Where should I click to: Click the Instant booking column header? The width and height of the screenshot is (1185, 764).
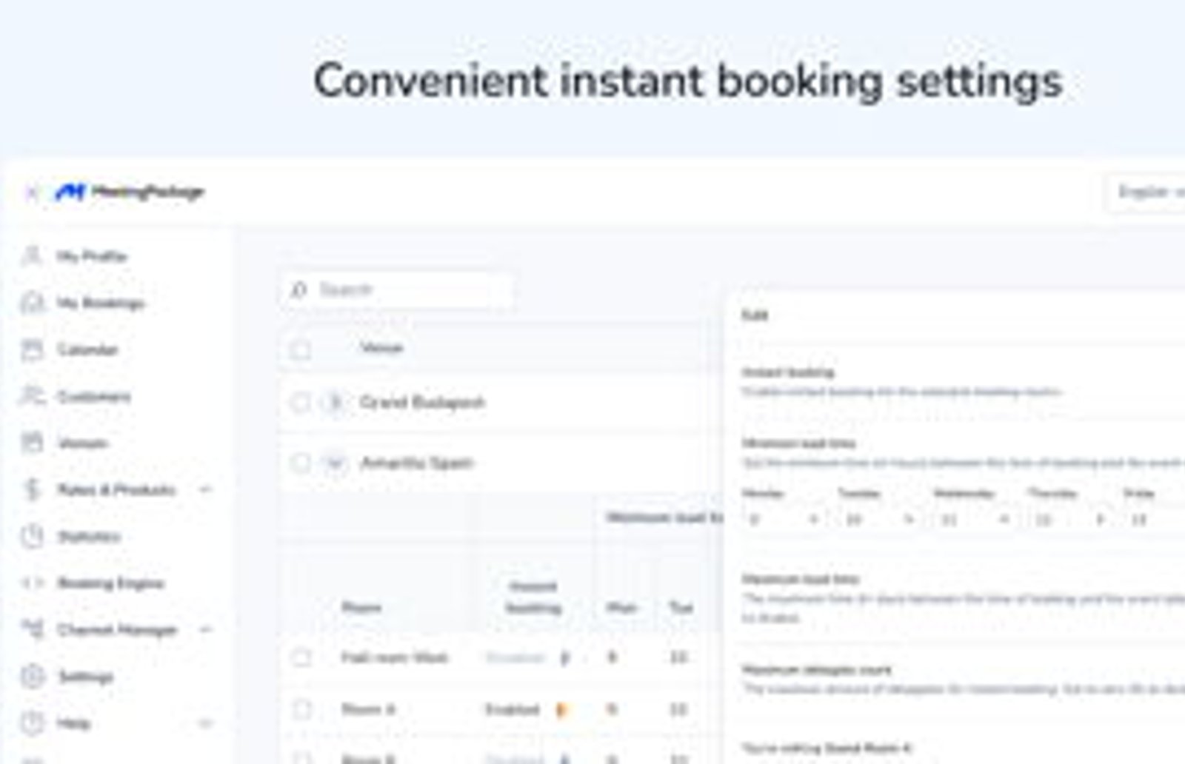click(533, 597)
